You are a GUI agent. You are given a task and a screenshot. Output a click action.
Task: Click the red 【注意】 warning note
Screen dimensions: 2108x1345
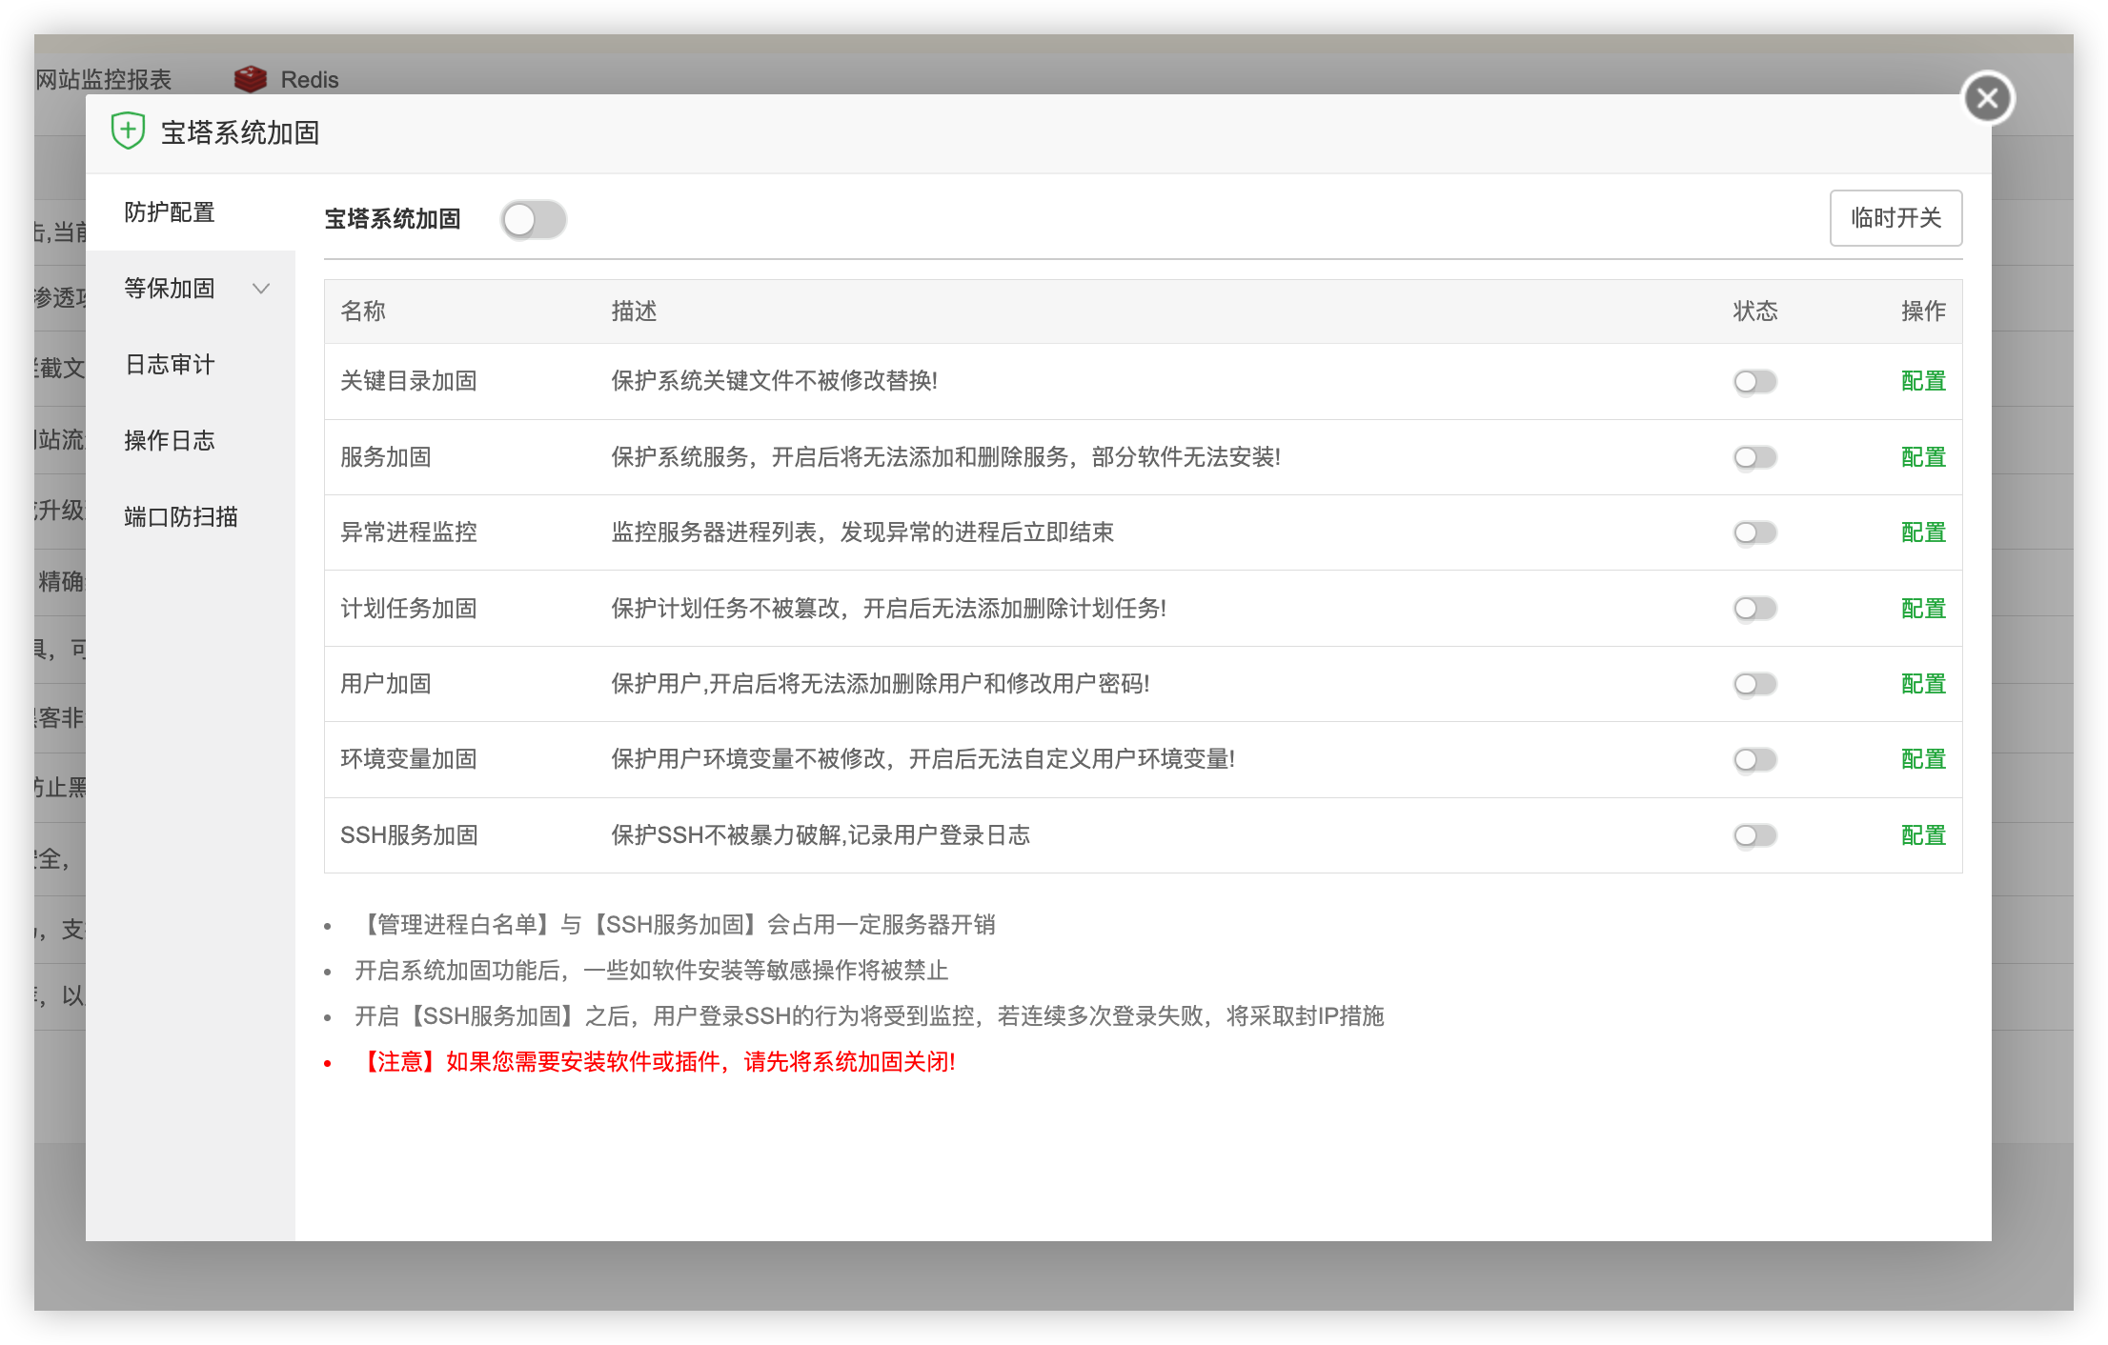[655, 1062]
